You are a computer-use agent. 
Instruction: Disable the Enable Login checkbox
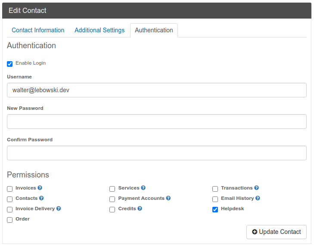[10, 64]
